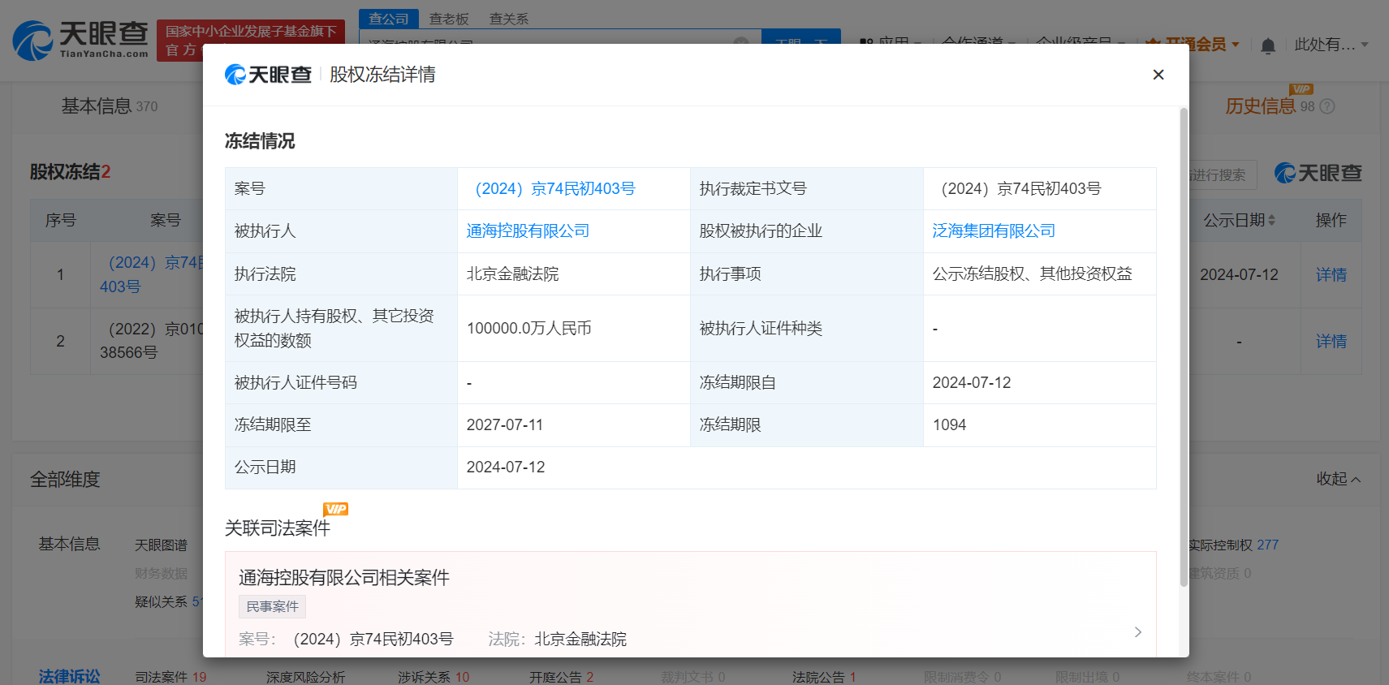Viewport: 1389px width, 685px height.
Task: Select the 查老板 search tab
Action: click(449, 18)
